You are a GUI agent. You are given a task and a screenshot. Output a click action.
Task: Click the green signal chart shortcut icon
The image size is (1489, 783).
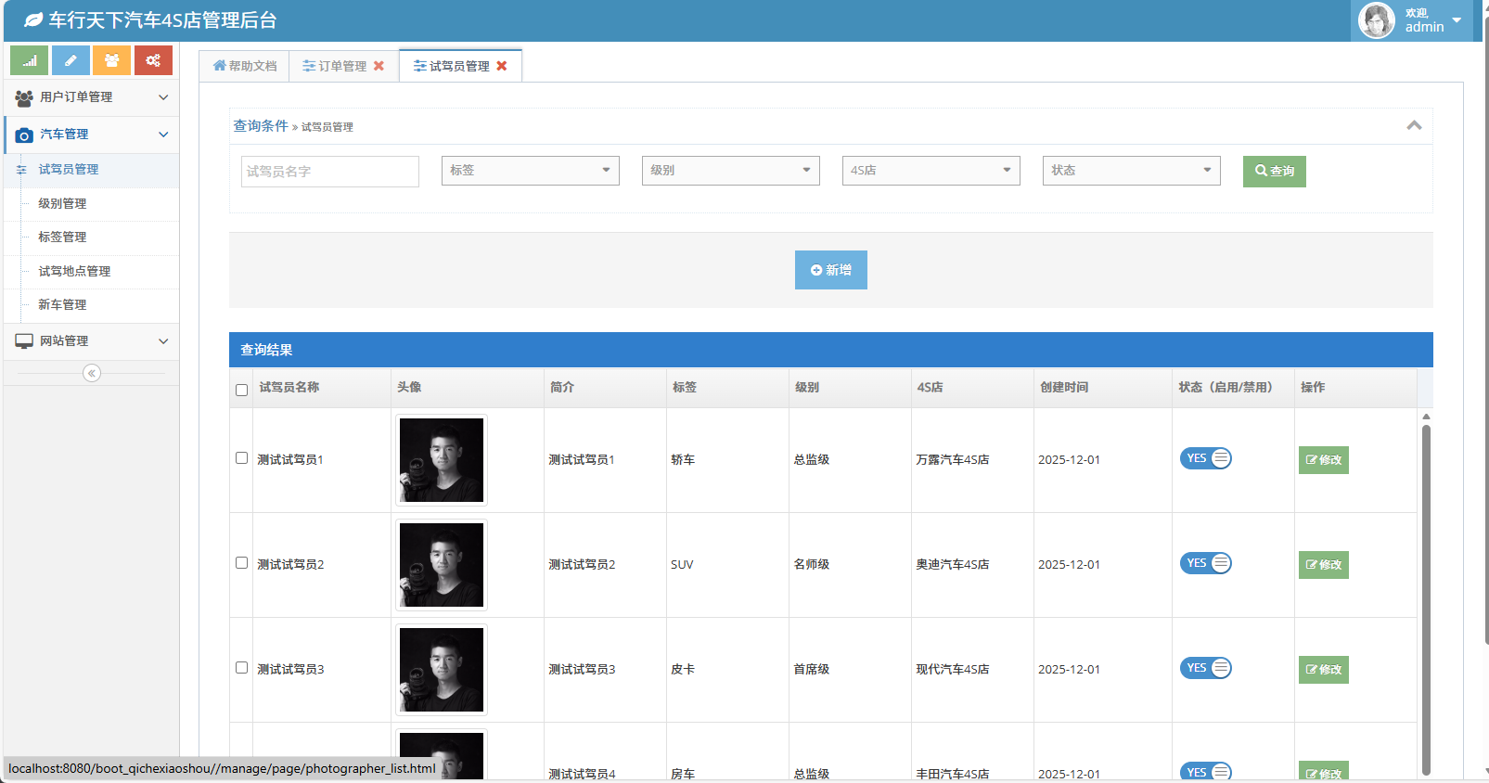29,60
